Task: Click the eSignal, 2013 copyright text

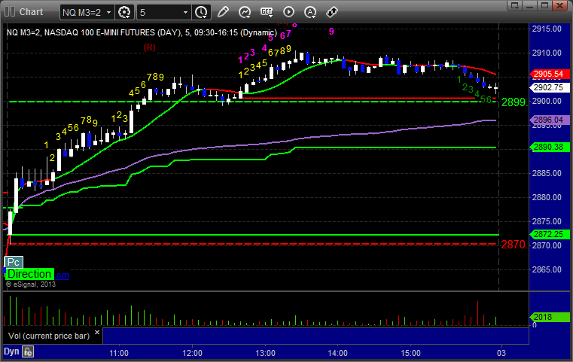Action: point(31,284)
